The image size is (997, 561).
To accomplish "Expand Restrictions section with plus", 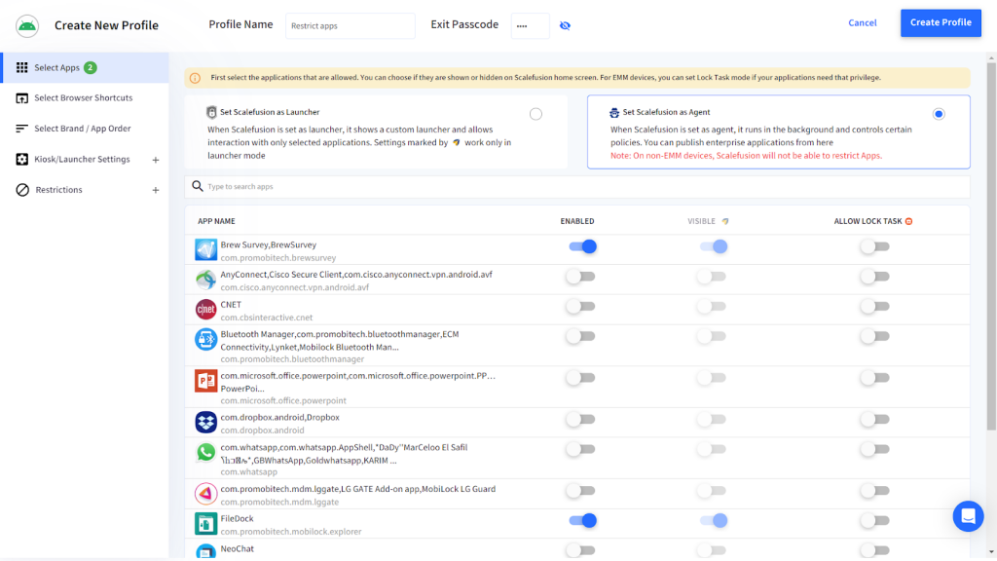I will pos(156,190).
